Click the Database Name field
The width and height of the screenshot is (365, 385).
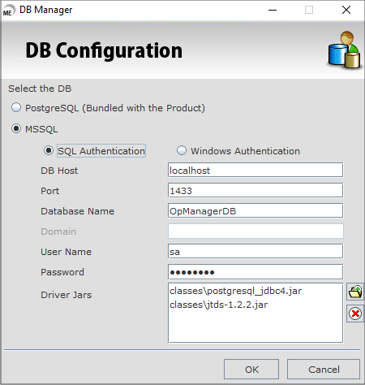[255, 210]
